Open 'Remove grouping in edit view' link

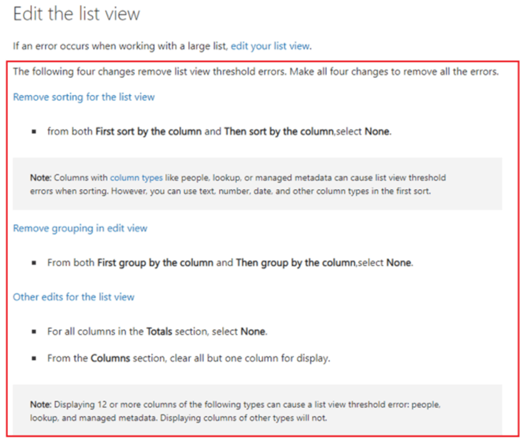pyautogui.click(x=80, y=228)
